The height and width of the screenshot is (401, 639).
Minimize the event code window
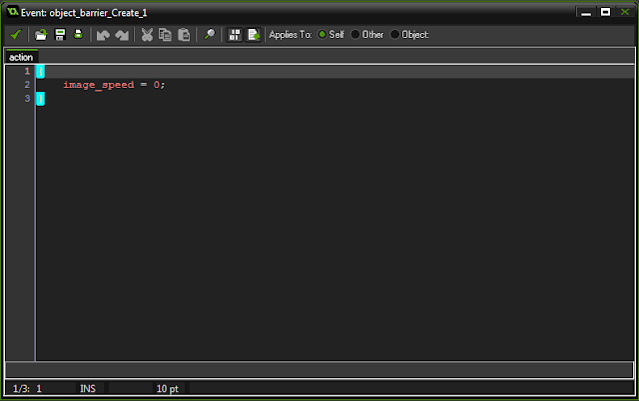coord(586,12)
